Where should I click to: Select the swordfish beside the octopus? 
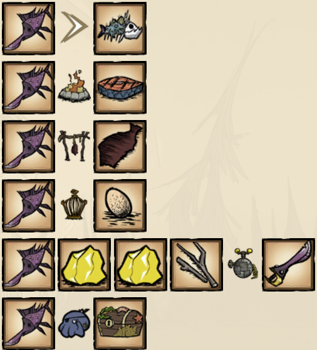pos(28,323)
